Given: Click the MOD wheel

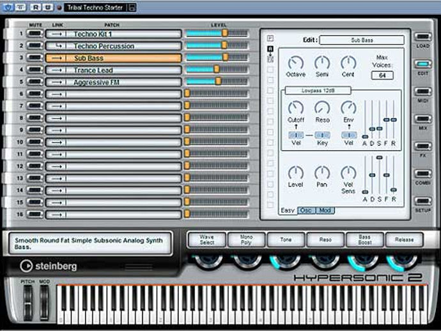Looking at the screenshot, I should pyautogui.click(x=44, y=303).
